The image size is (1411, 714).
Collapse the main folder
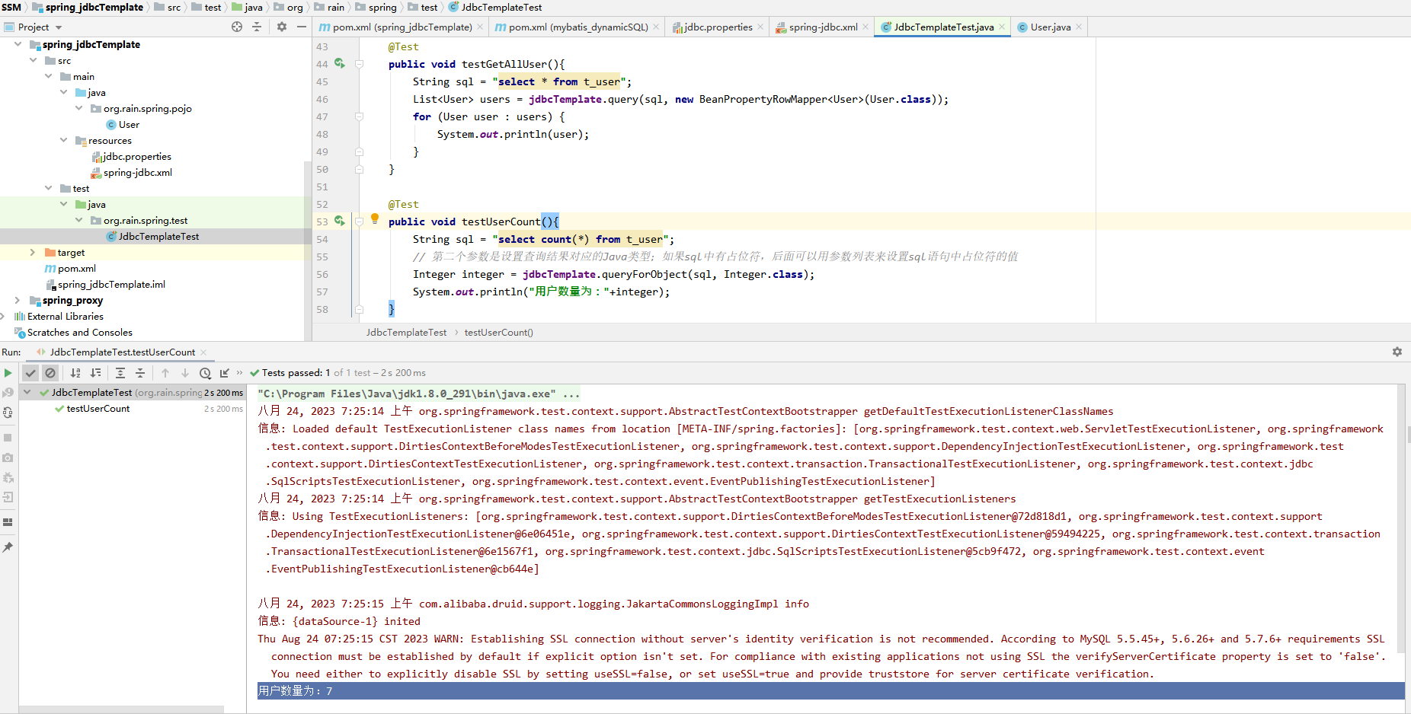48,76
